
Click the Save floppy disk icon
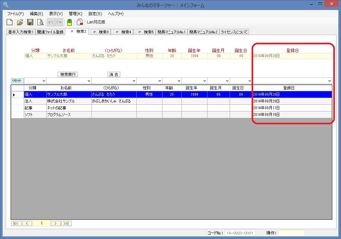click(30, 22)
